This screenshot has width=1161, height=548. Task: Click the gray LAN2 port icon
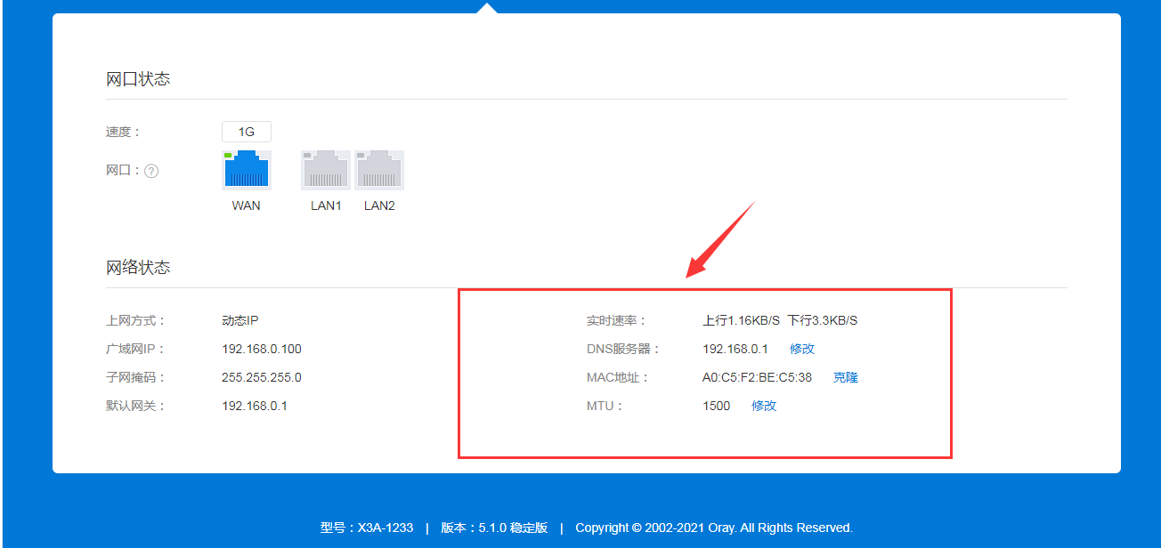[379, 170]
